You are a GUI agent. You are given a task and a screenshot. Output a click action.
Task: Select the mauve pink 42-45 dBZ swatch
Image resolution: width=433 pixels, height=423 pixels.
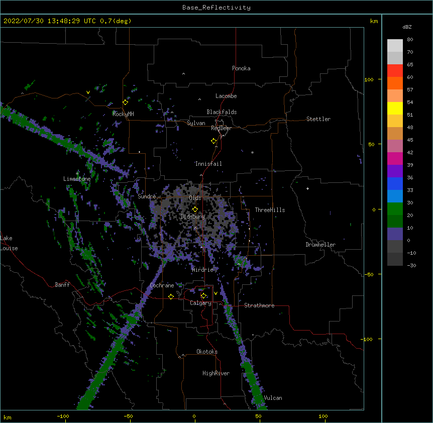395,146
